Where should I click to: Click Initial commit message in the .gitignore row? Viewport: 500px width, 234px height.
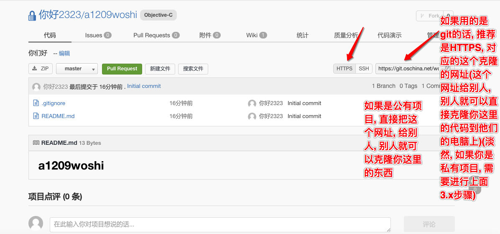click(x=304, y=103)
